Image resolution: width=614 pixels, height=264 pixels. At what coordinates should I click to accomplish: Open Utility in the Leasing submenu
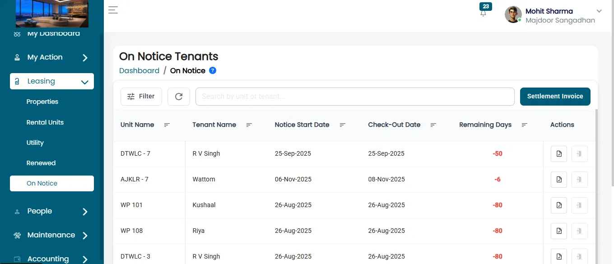click(35, 143)
